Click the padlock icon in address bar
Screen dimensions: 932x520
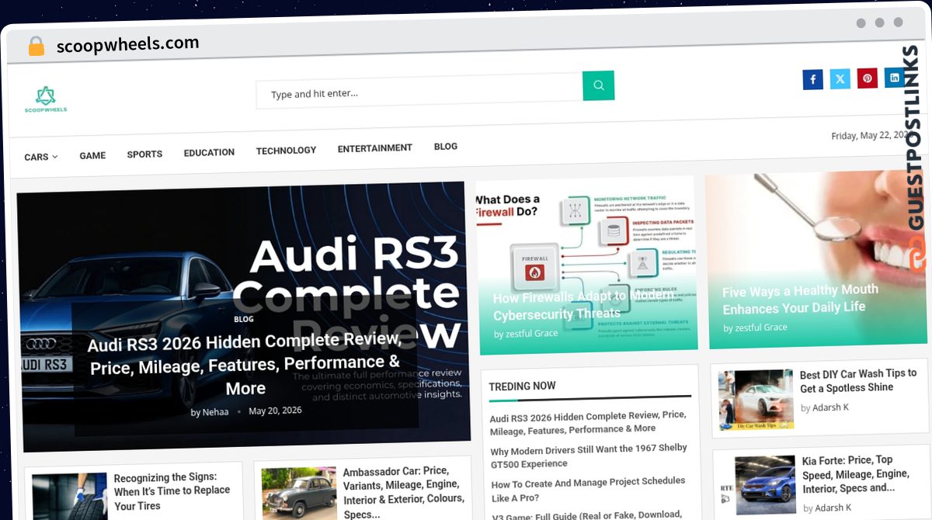[36, 47]
